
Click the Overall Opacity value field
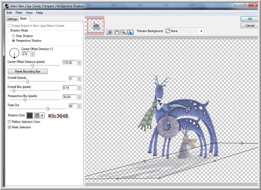[73, 78]
